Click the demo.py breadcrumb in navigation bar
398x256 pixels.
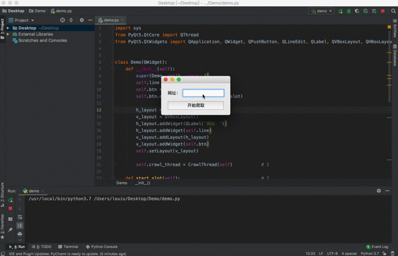(x=61, y=11)
